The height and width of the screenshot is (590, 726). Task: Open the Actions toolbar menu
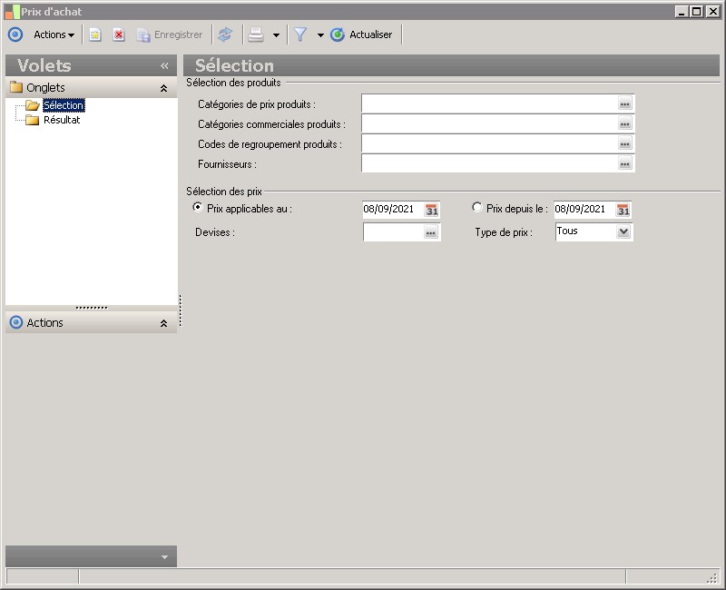(54, 34)
